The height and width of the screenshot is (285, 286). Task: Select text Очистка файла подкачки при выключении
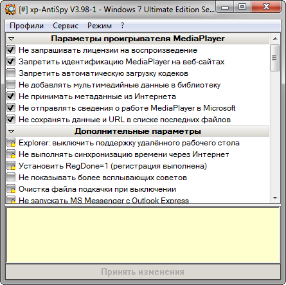(x=97, y=189)
